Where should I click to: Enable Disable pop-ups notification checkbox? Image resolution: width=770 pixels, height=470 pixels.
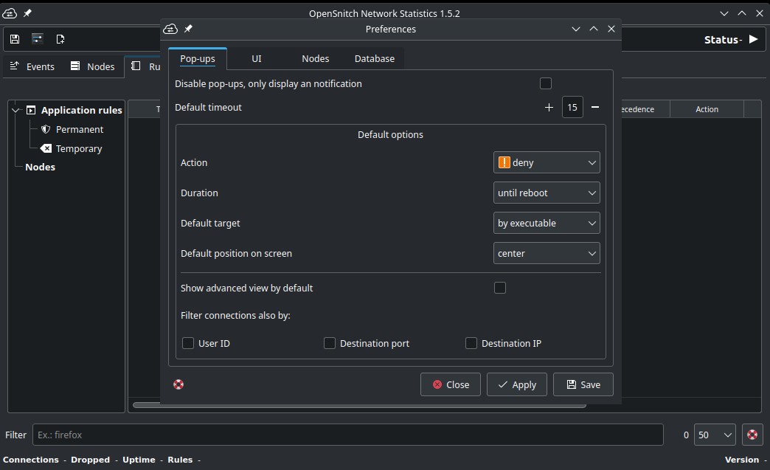pyautogui.click(x=546, y=83)
